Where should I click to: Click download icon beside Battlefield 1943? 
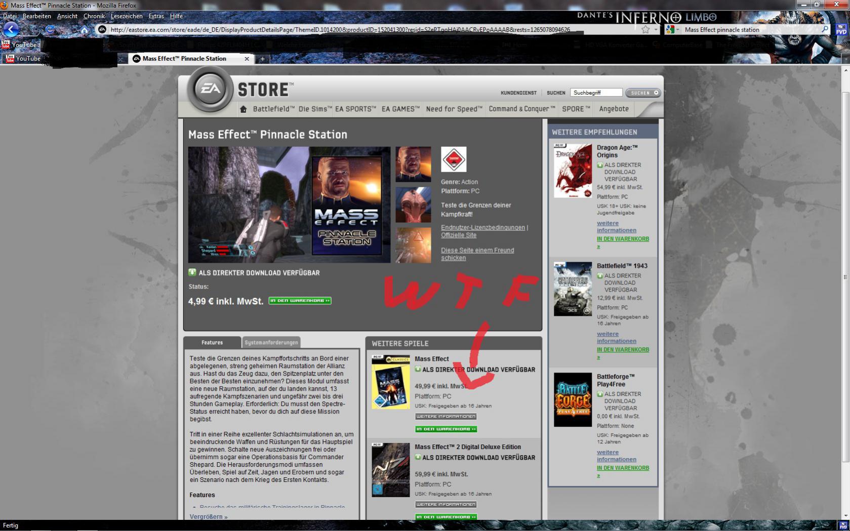(x=600, y=276)
